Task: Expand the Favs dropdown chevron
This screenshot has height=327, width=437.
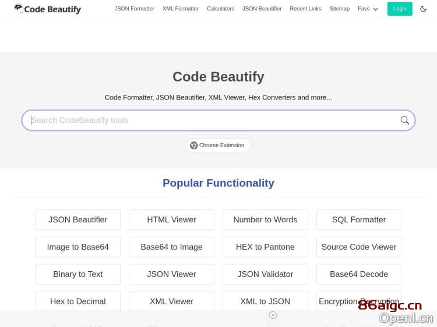Action: pos(375,9)
